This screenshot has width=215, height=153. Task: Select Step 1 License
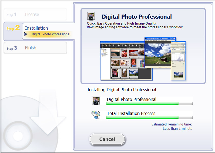tap(35, 15)
